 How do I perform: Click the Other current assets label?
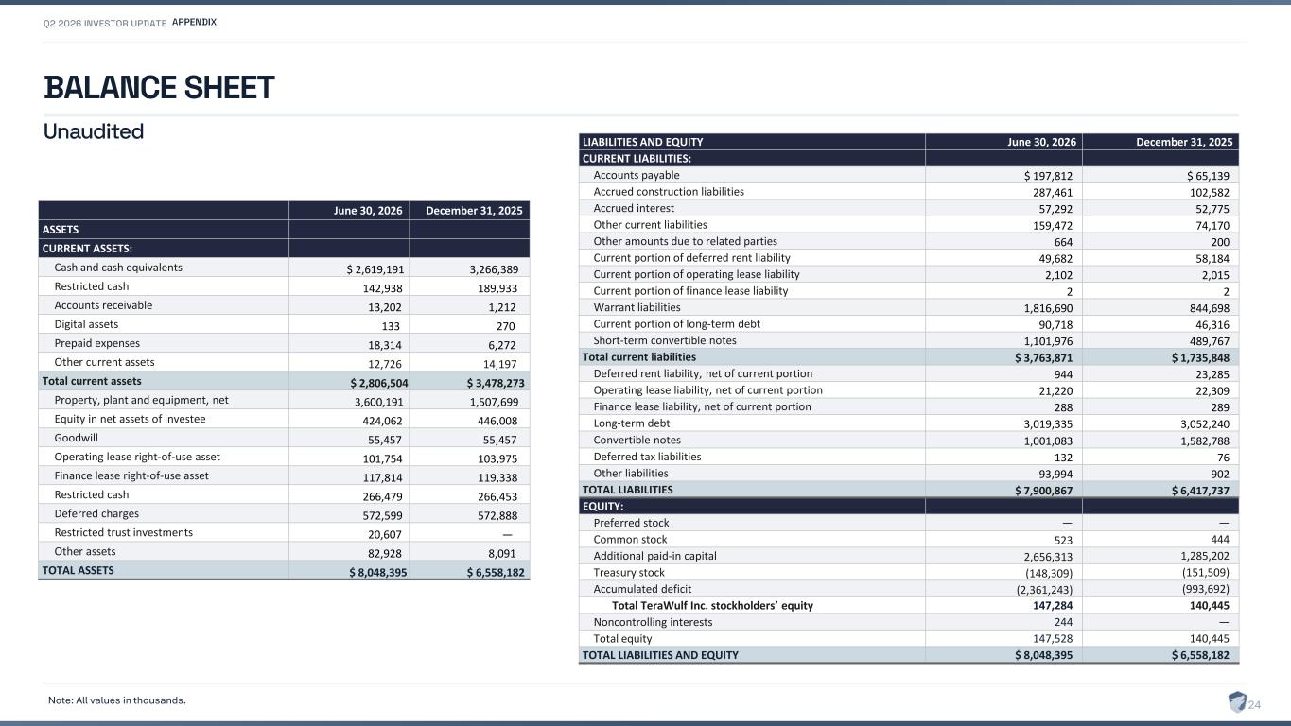click(x=104, y=362)
